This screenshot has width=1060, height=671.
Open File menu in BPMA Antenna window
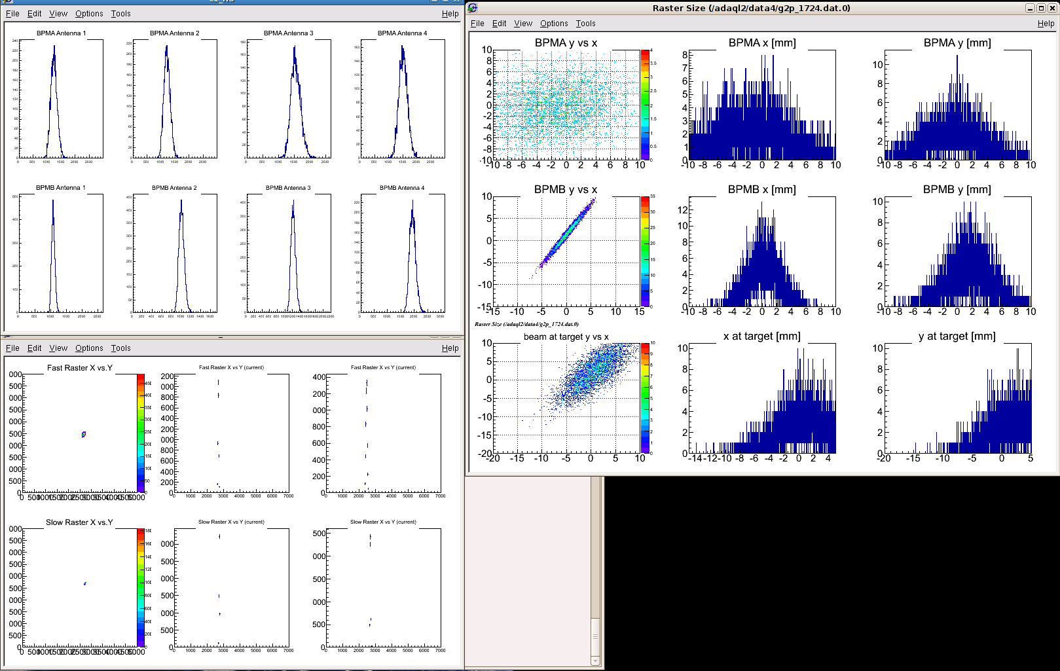pos(12,13)
